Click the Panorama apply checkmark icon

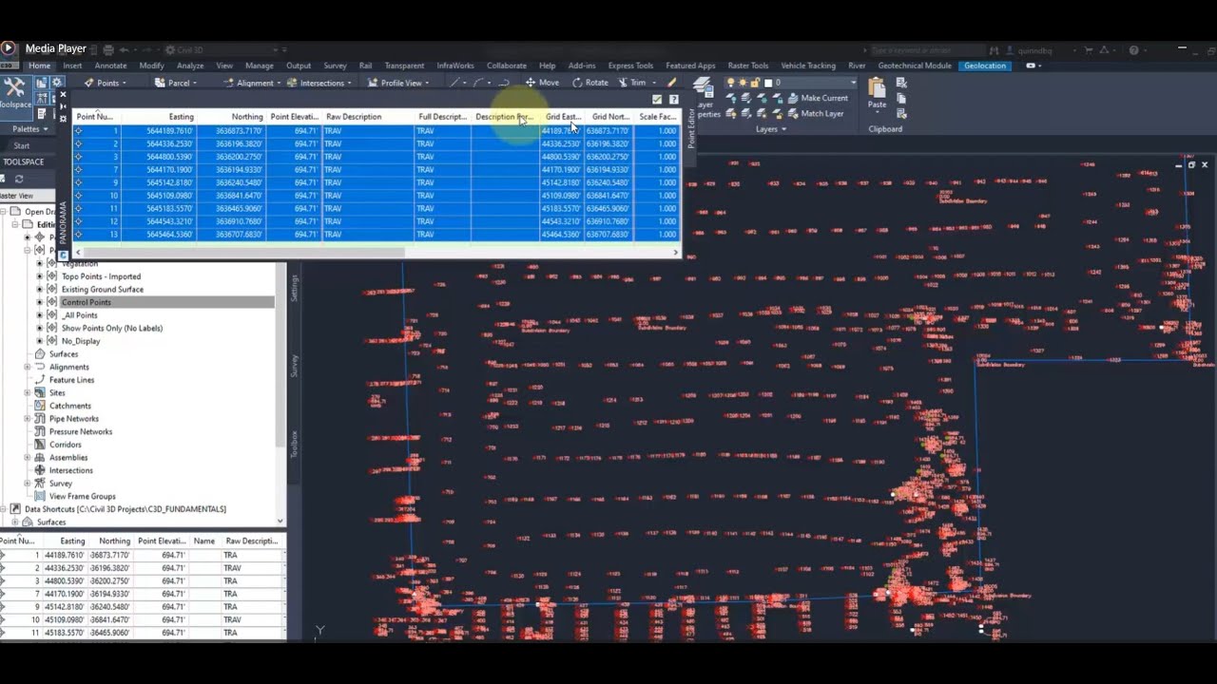tap(657, 99)
